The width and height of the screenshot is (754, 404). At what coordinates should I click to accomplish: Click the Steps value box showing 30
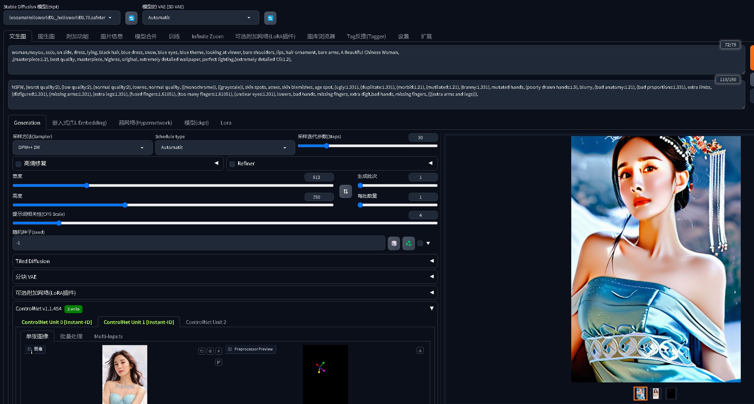tap(423, 137)
